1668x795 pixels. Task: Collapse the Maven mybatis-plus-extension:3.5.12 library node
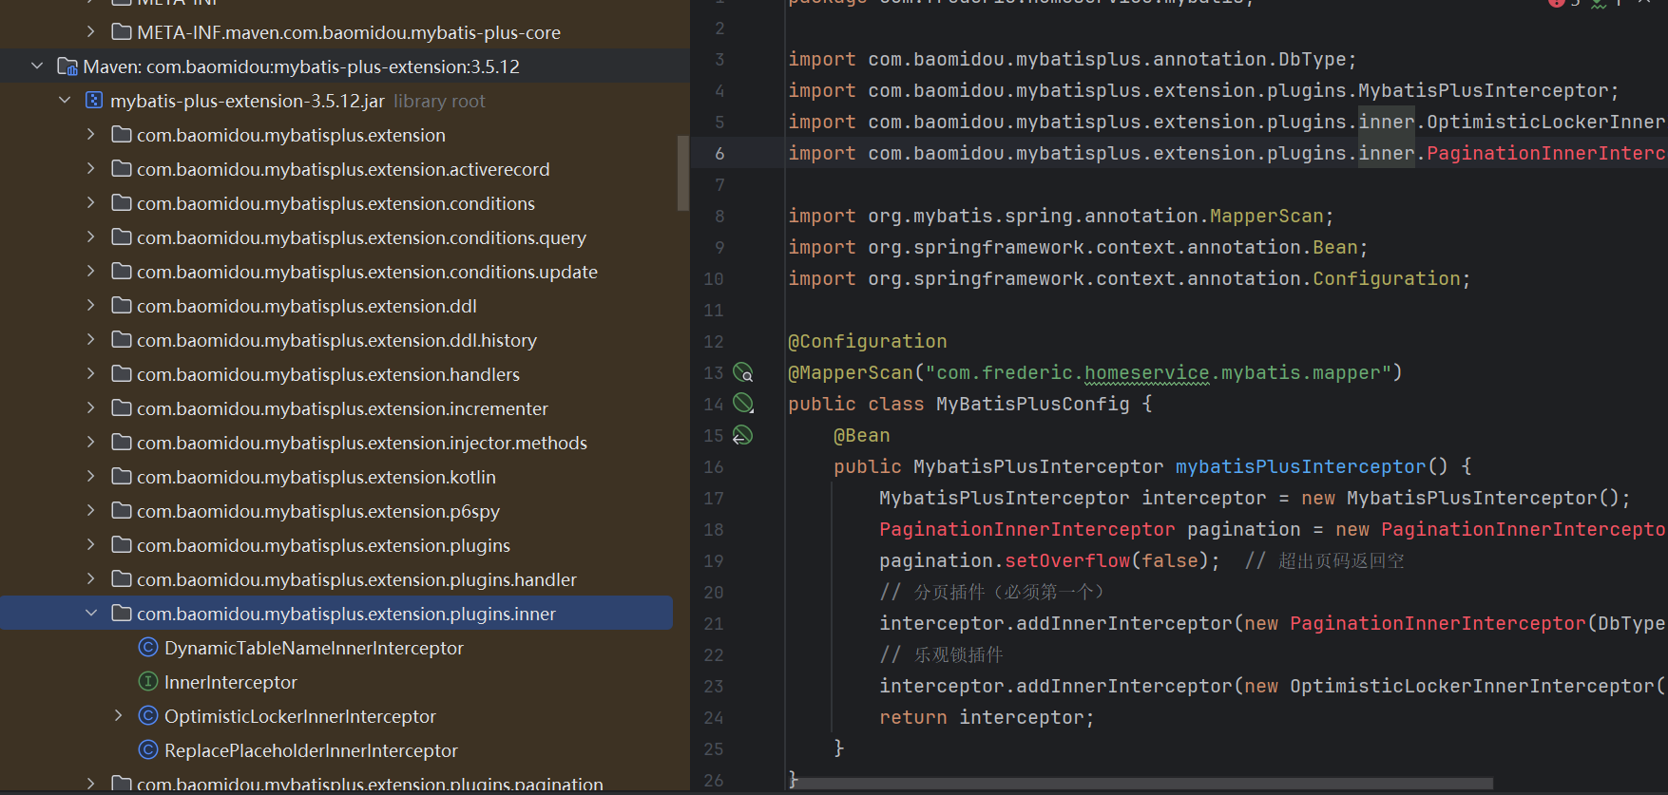pyautogui.click(x=37, y=66)
